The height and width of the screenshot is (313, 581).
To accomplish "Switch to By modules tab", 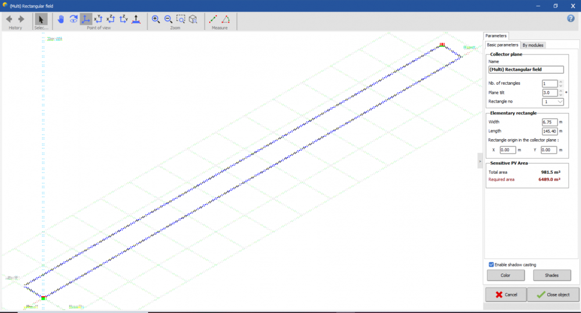I will [533, 45].
